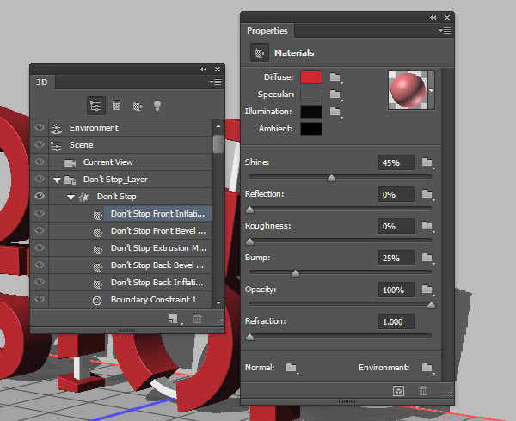
Task: Hide the Don't Stop mesh
Action: [40, 196]
